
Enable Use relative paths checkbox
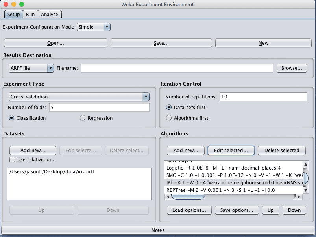tap(12, 160)
